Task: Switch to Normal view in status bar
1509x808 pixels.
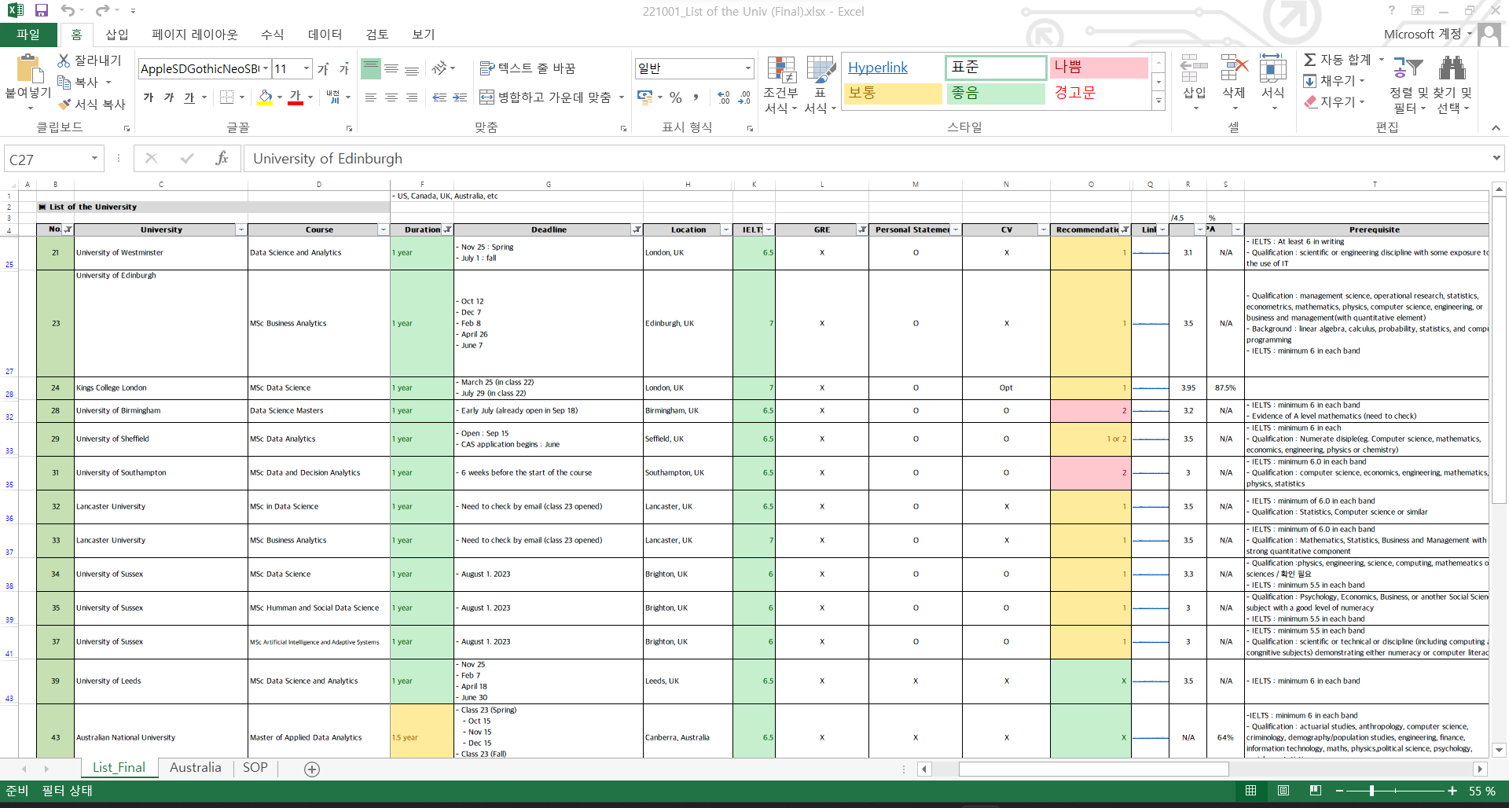Action: click(x=1250, y=791)
